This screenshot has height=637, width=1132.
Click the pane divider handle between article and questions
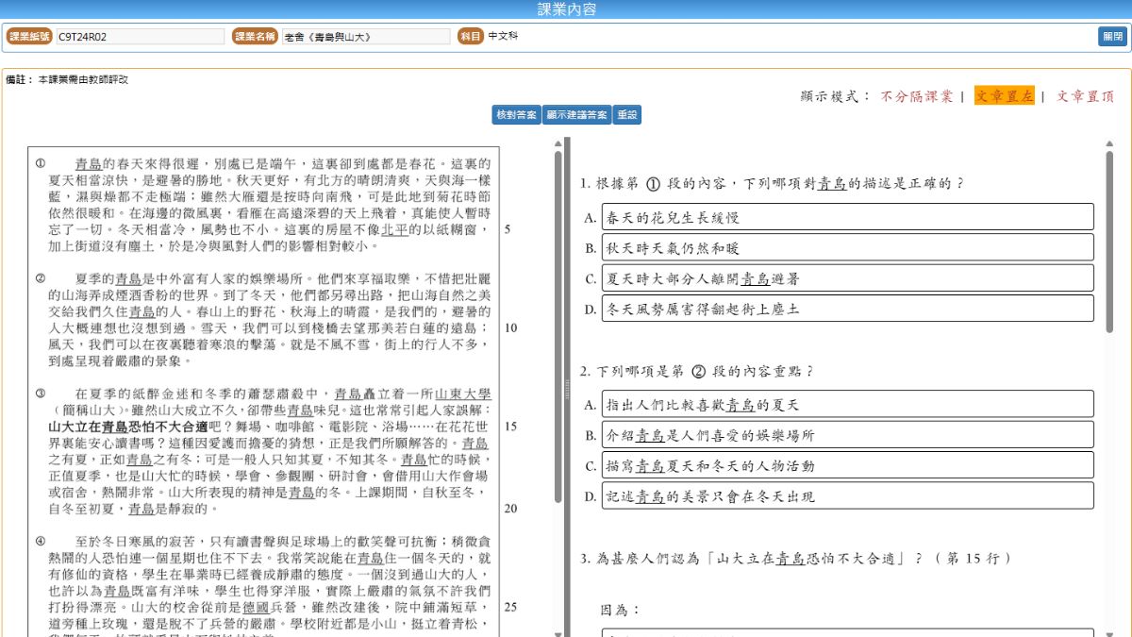tap(567, 387)
